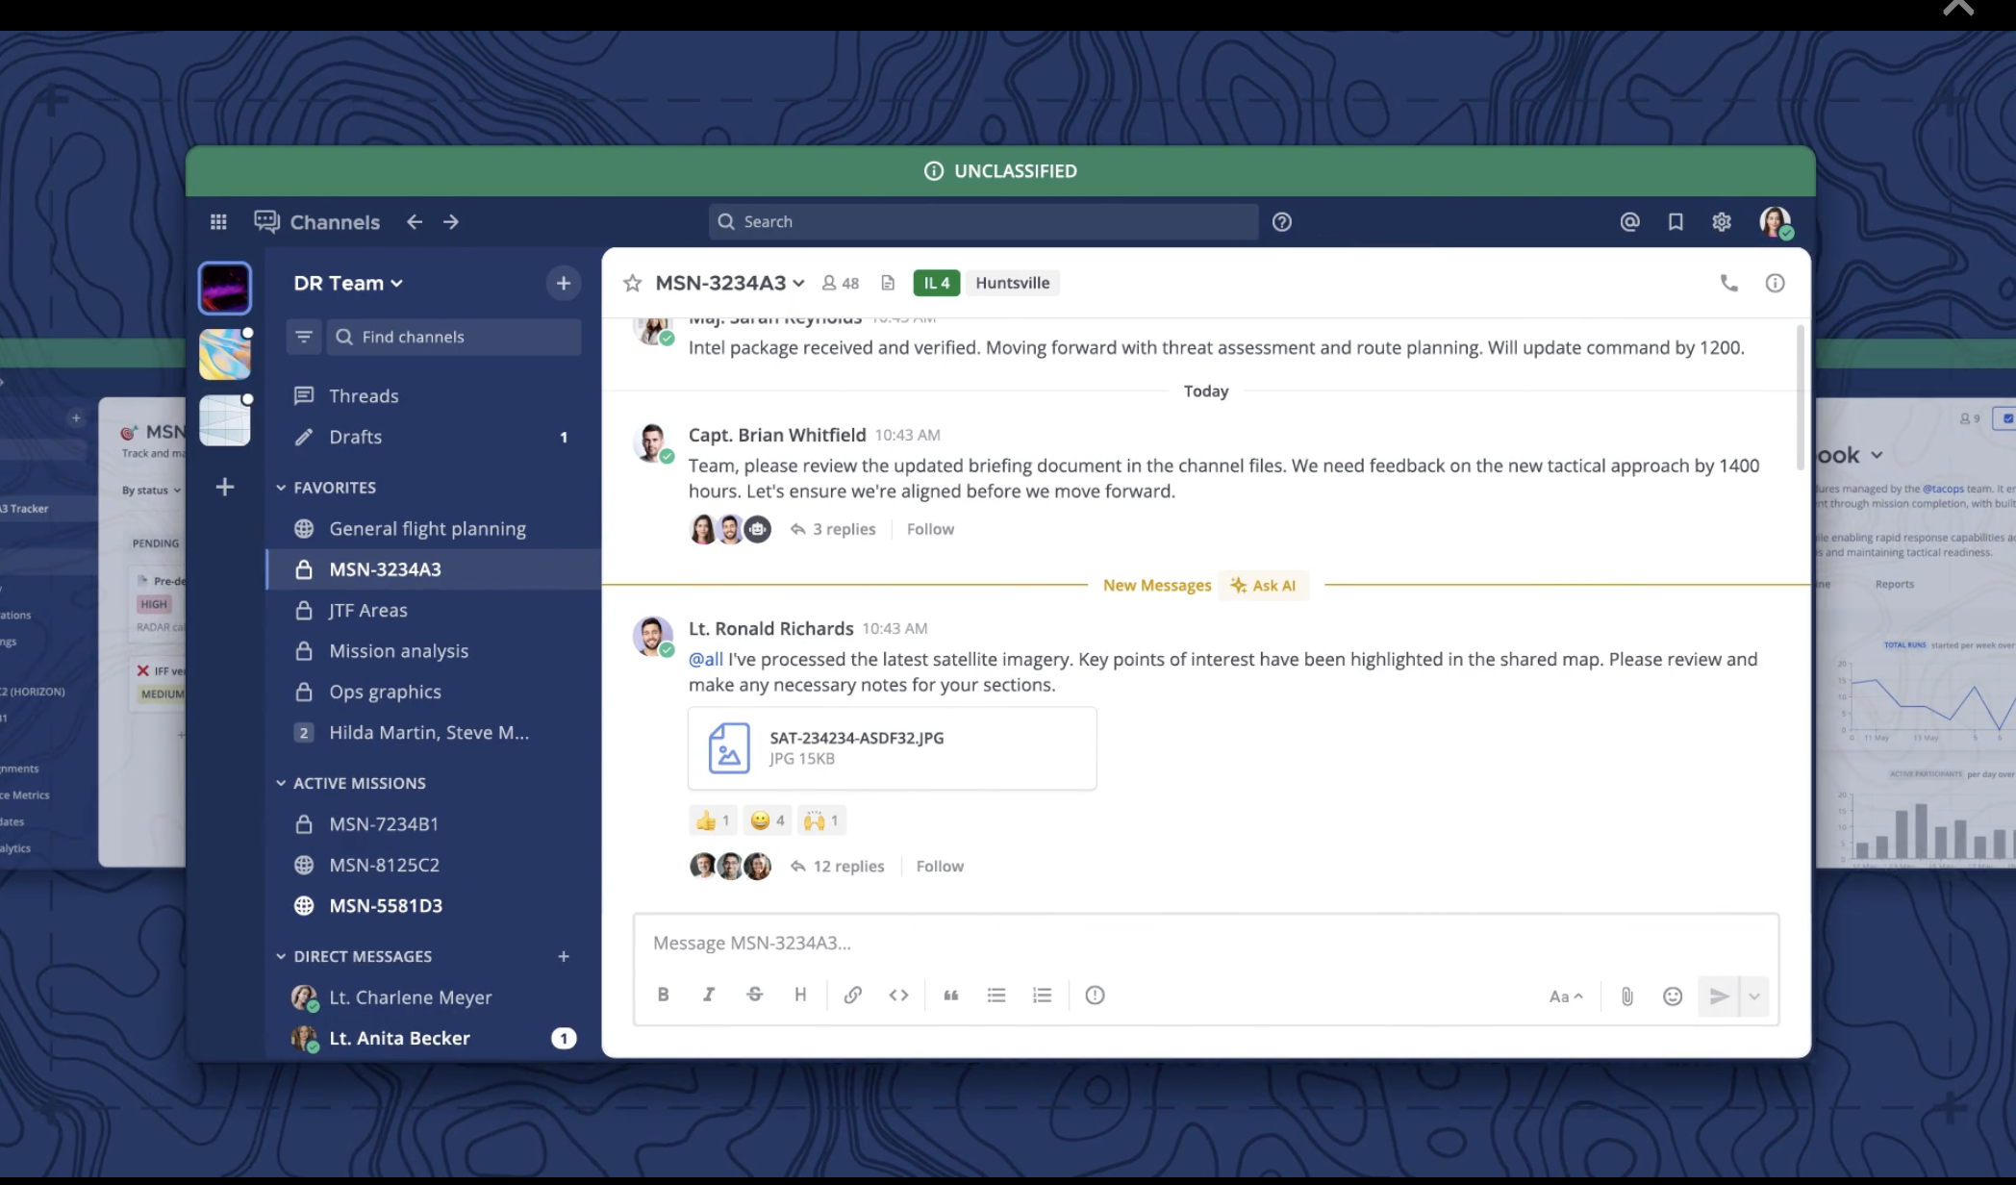Collapse the Direct Messages category
The height and width of the screenshot is (1185, 2016).
click(353, 956)
